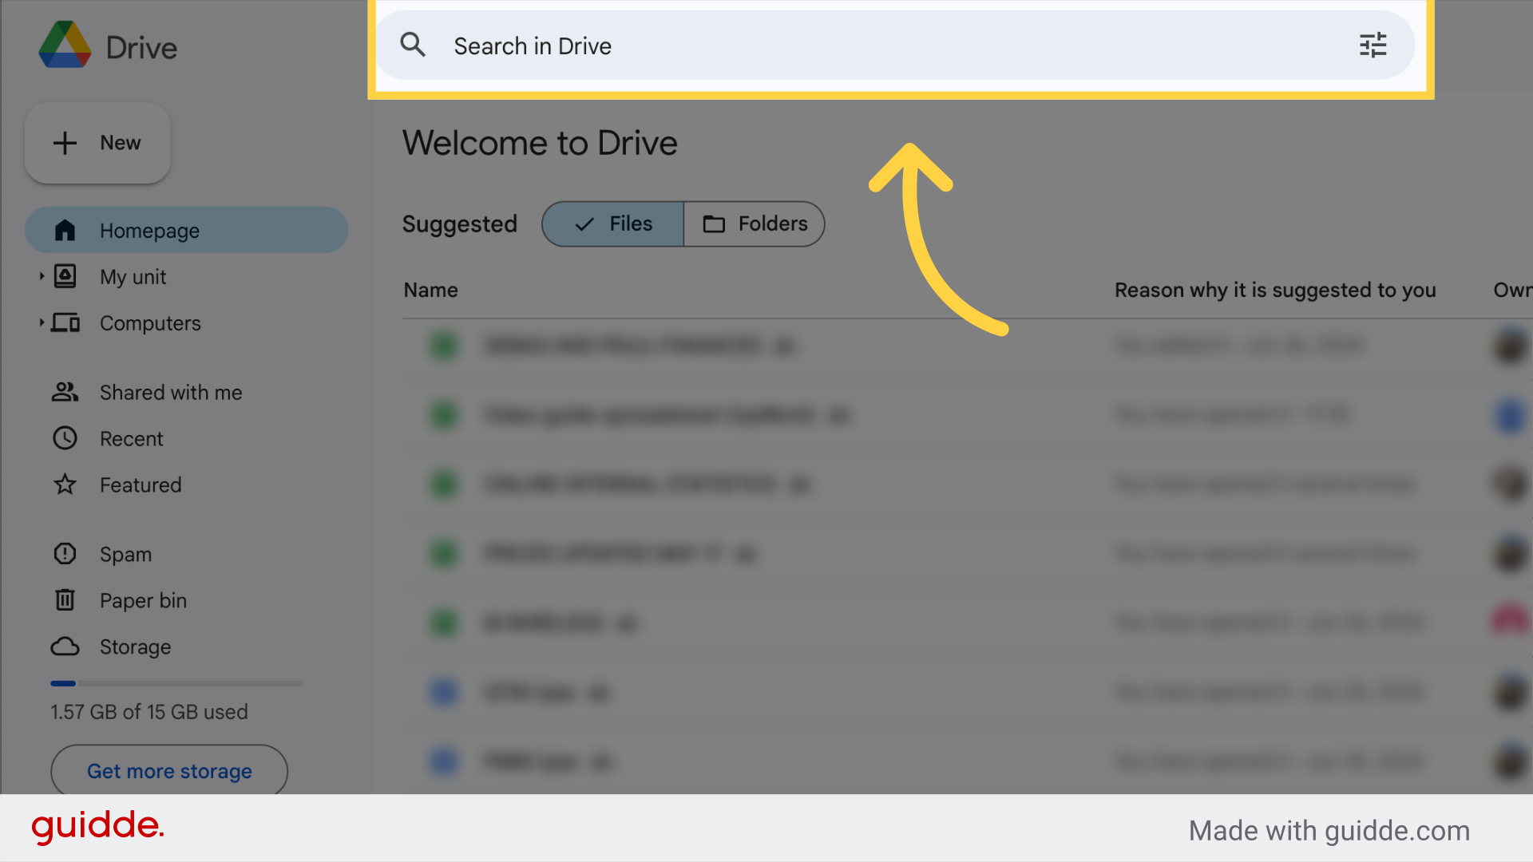Viewport: 1533px width, 862px height.
Task: Click the New button to create content
Action: [x=97, y=143]
